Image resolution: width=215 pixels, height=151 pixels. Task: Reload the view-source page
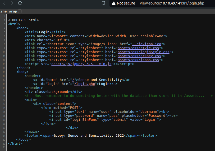(20, 3)
